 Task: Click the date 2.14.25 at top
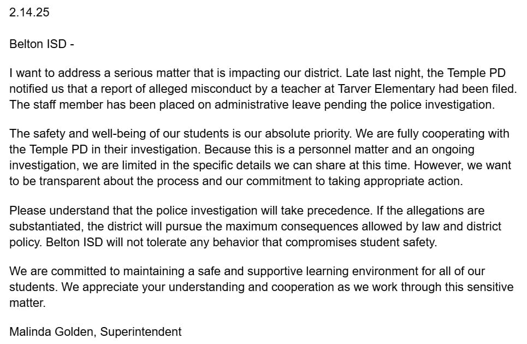[x=29, y=12]
